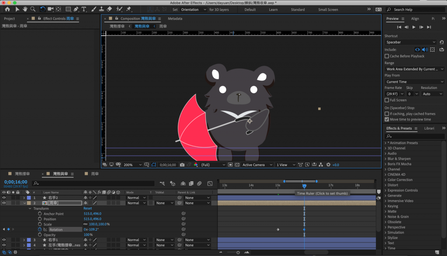Viewport: 447px width, 256px height.
Task: Select the Rectangle shape tool
Action: [68, 10]
